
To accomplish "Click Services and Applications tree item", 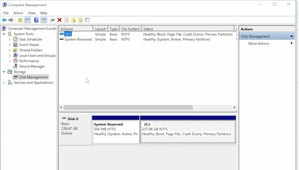I will [33, 83].
